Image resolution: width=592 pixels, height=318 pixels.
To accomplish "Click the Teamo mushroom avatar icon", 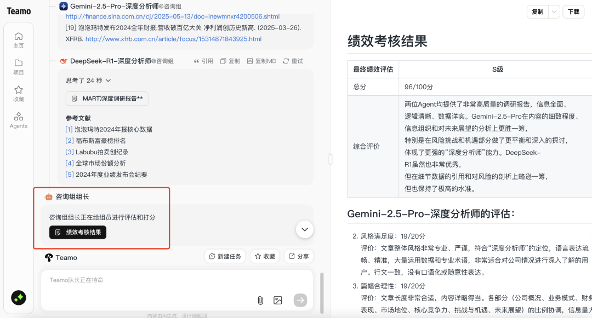I will point(49,258).
